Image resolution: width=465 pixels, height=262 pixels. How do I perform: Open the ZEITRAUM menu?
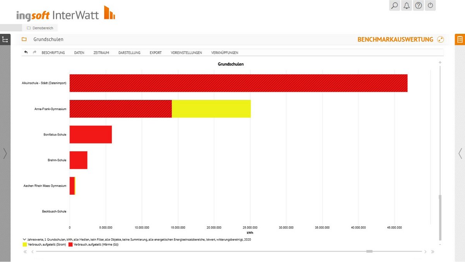coord(101,53)
